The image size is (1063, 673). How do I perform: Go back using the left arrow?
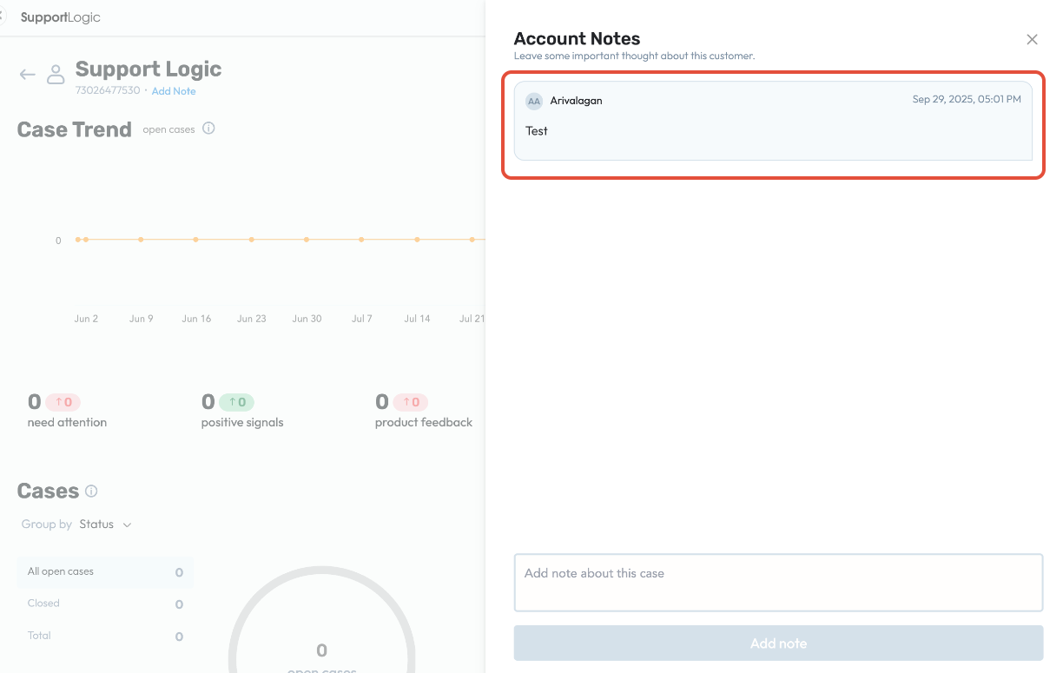click(28, 75)
